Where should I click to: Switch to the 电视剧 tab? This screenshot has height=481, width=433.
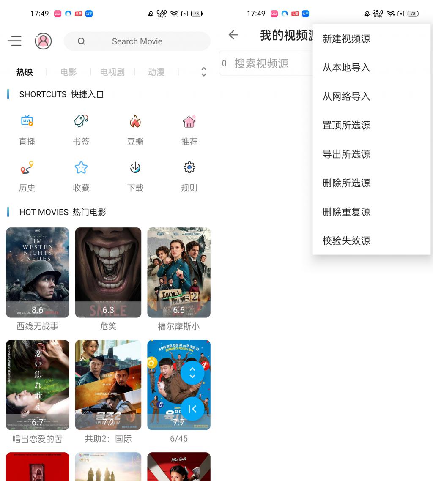pos(112,72)
